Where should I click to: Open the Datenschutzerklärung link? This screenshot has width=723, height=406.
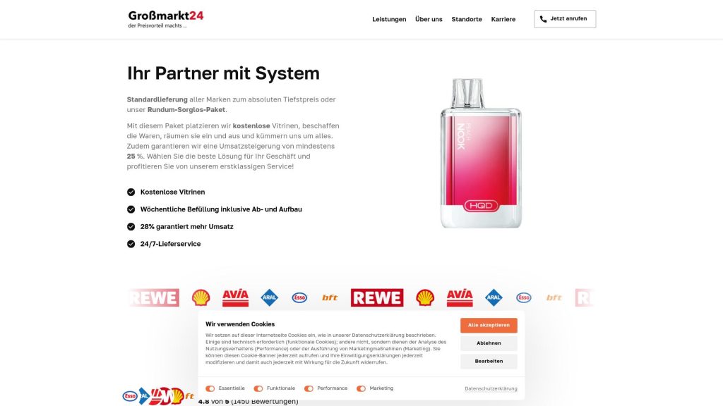click(491, 388)
